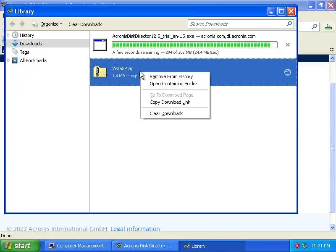Select the AcronisDiskDirector12.5_trial_en-US.exe file name
This screenshot has height=252, width=336.
pyautogui.click(x=153, y=36)
